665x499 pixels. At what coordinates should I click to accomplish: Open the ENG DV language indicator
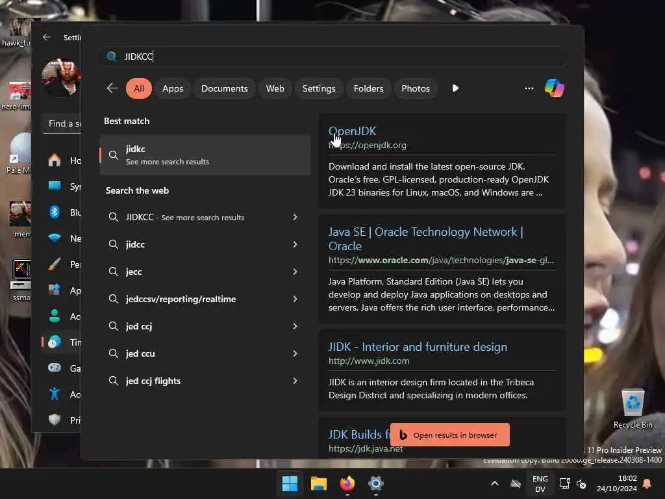540,483
